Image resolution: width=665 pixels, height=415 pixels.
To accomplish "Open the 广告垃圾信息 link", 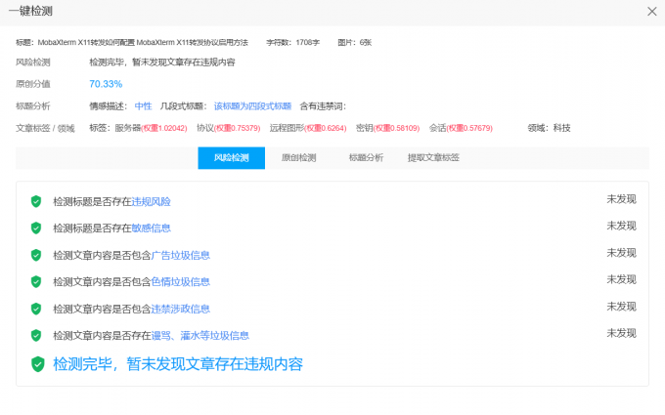I will [181, 255].
